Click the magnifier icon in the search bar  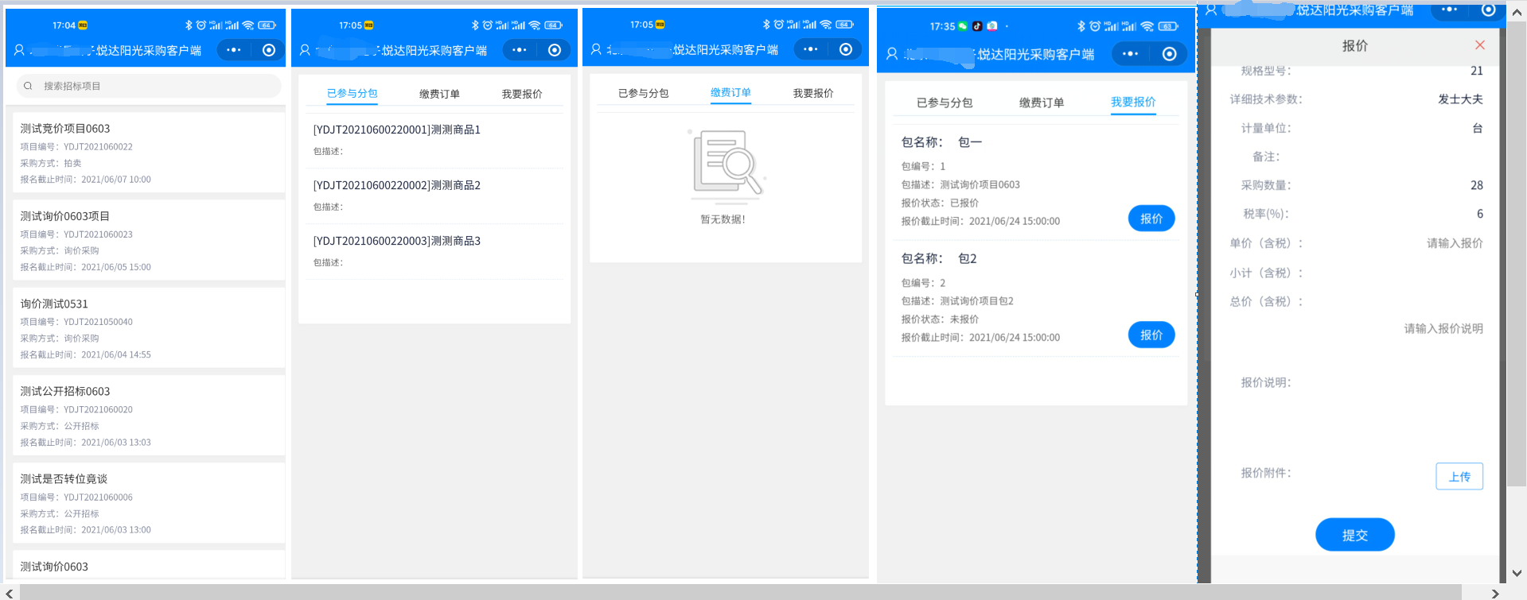point(28,86)
